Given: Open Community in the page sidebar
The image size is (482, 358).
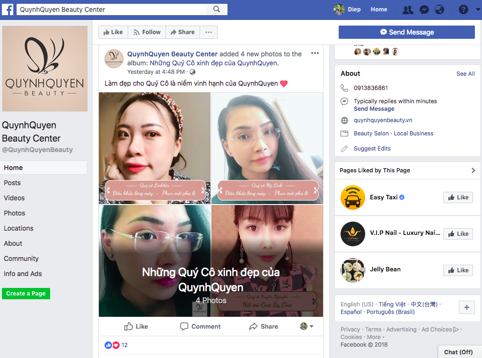Looking at the screenshot, I should [21, 259].
